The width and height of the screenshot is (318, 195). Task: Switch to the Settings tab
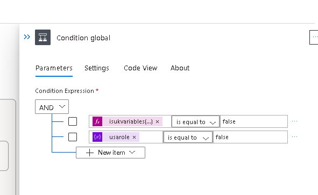pos(97,68)
